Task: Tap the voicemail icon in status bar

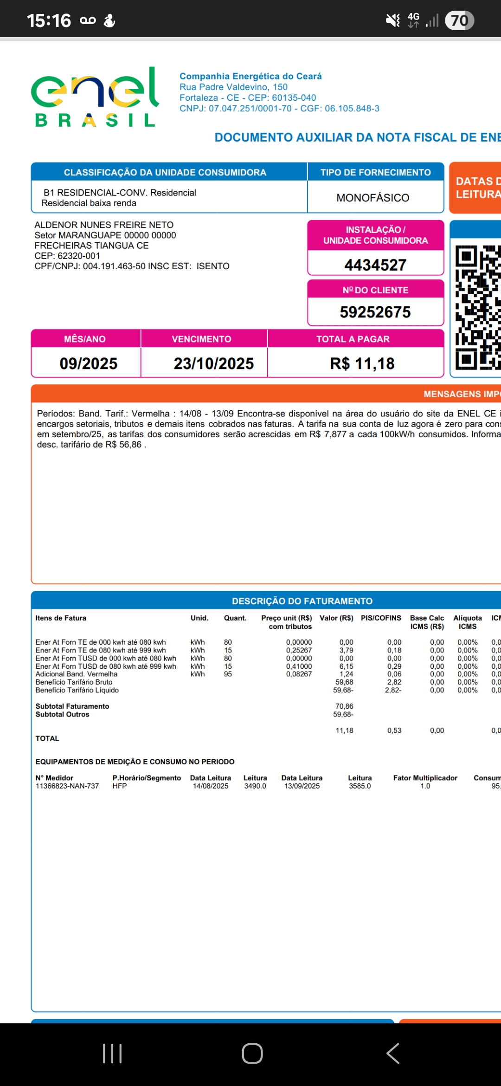Action: [88, 20]
